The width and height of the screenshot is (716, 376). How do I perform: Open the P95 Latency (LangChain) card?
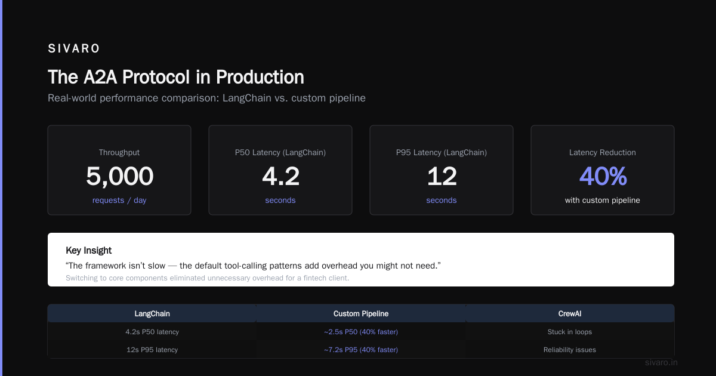click(x=442, y=170)
